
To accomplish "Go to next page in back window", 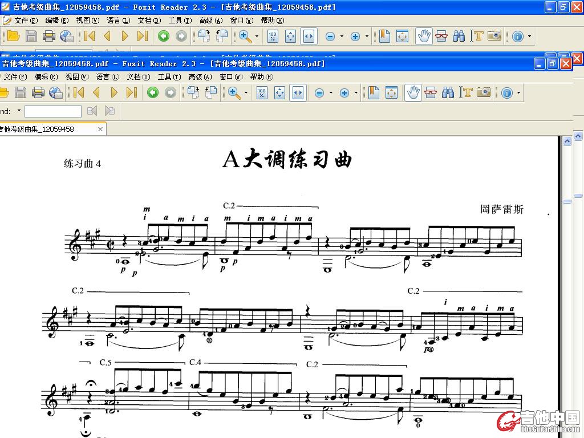I will click(x=125, y=36).
